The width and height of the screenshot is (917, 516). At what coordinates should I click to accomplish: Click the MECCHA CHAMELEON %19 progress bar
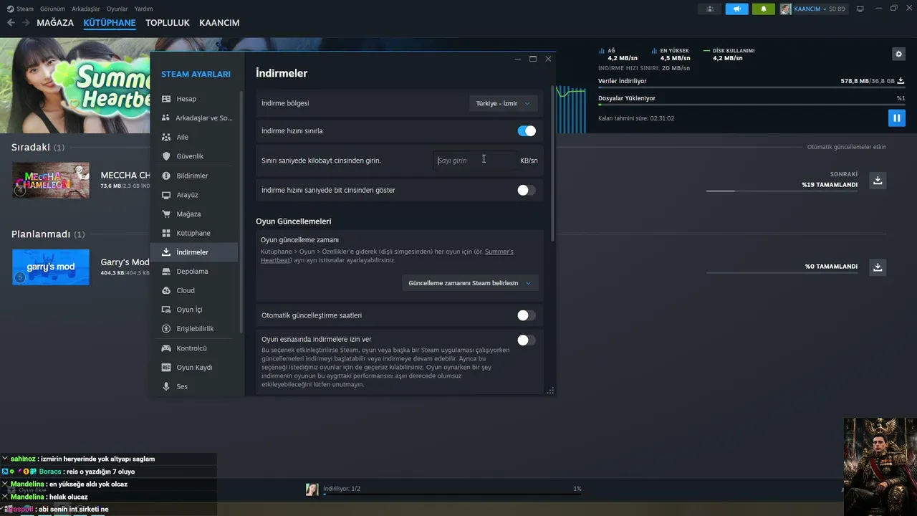[x=782, y=191]
